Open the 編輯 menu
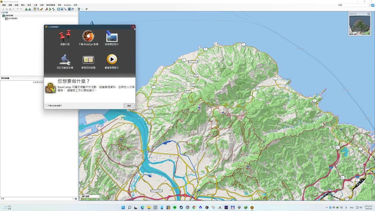 click(10, 5)
